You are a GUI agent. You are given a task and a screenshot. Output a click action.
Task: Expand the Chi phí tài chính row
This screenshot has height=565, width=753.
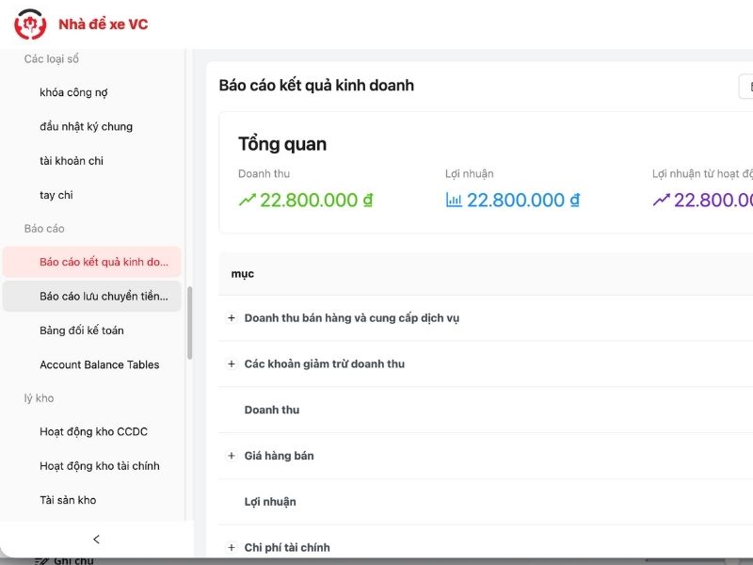click(x=232, y=547)
